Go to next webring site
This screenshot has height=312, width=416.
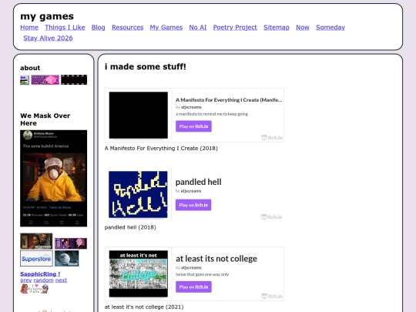click(x=61, y=280)
